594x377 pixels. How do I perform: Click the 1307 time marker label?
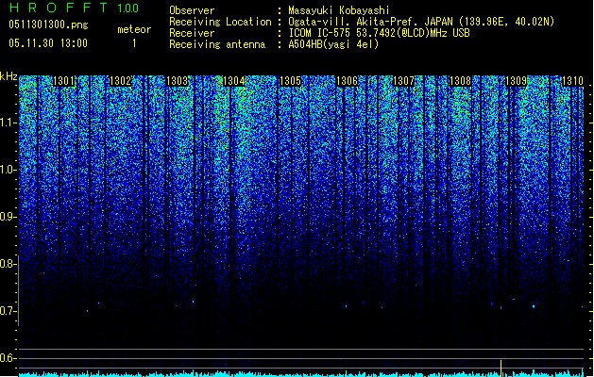coord(404,81)
